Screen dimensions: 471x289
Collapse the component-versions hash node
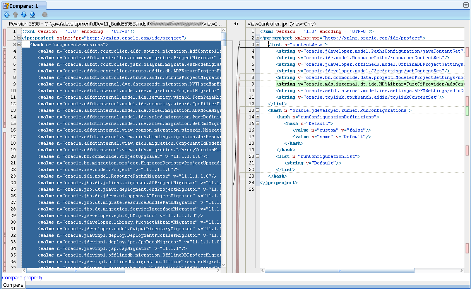[19, 44]
